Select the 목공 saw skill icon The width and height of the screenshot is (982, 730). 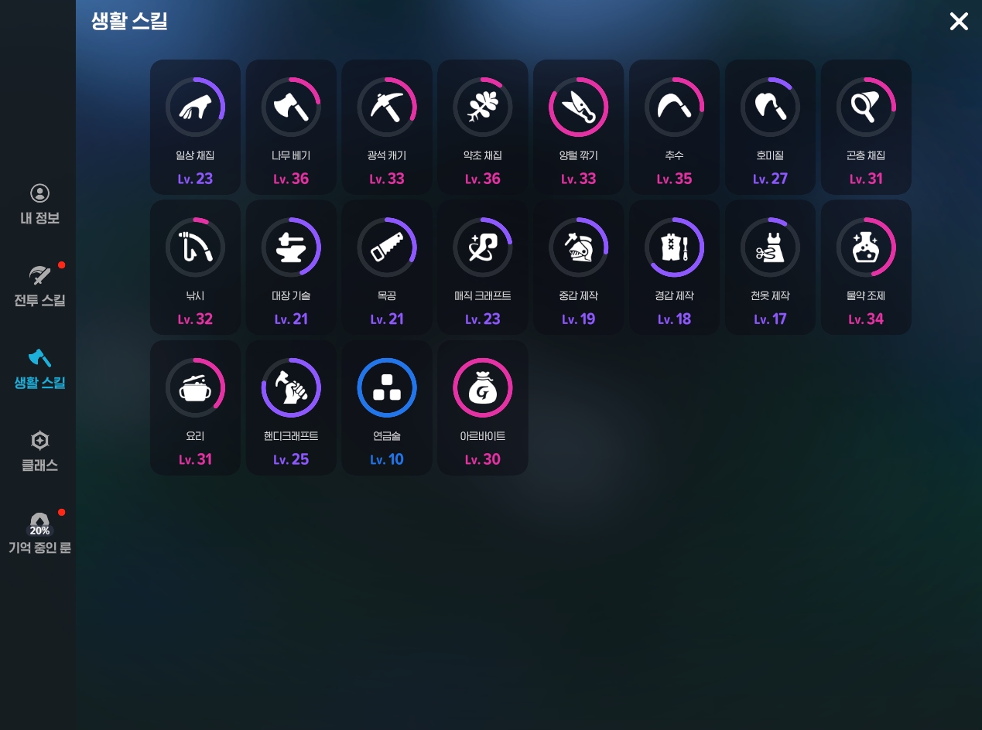coord(387,247)
